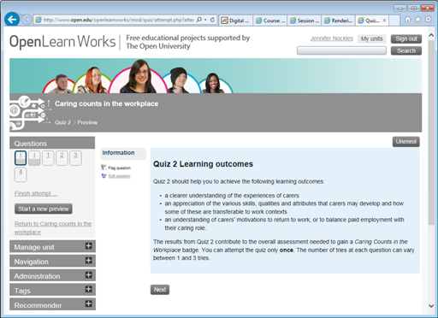This screenshot has width=438, height=318.
Task: Click the OpenLearn Works logo
Action: click(x=62, y=42)
